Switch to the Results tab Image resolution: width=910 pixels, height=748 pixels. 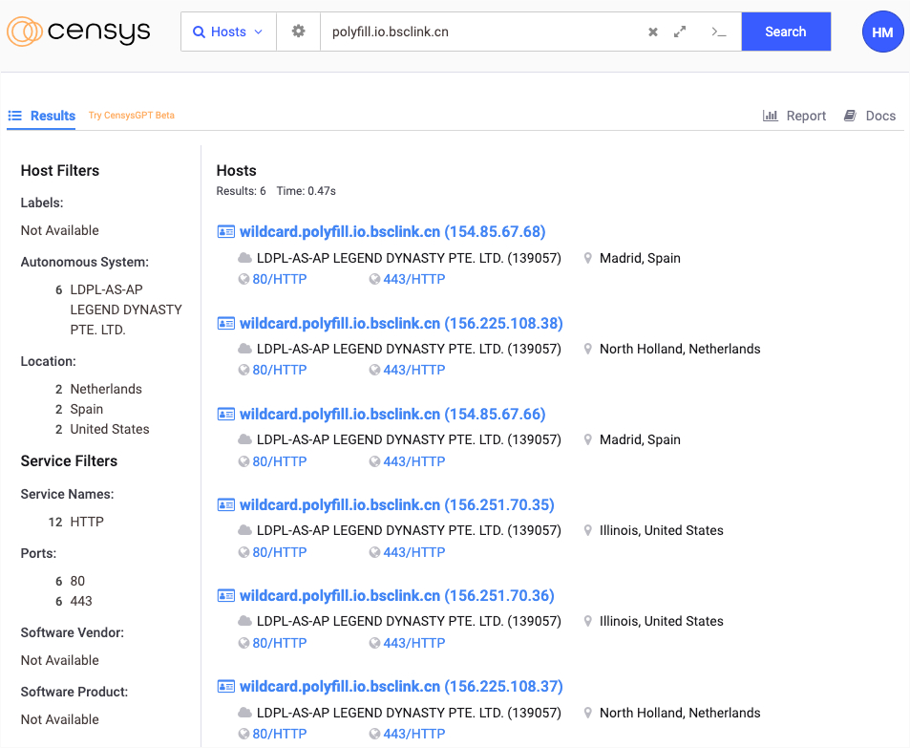tap(42, 116)
